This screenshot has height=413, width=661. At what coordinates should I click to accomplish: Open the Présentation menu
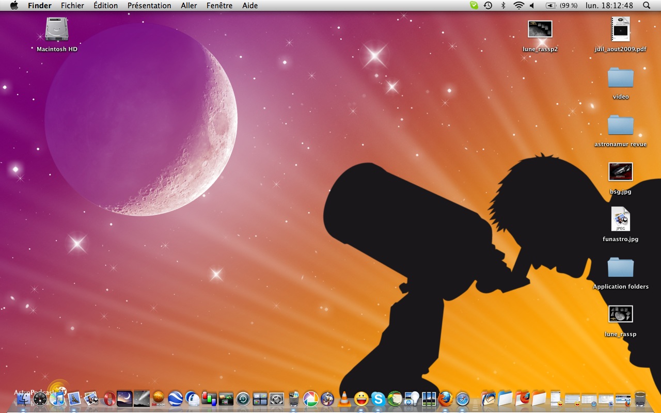click(149, 6)
